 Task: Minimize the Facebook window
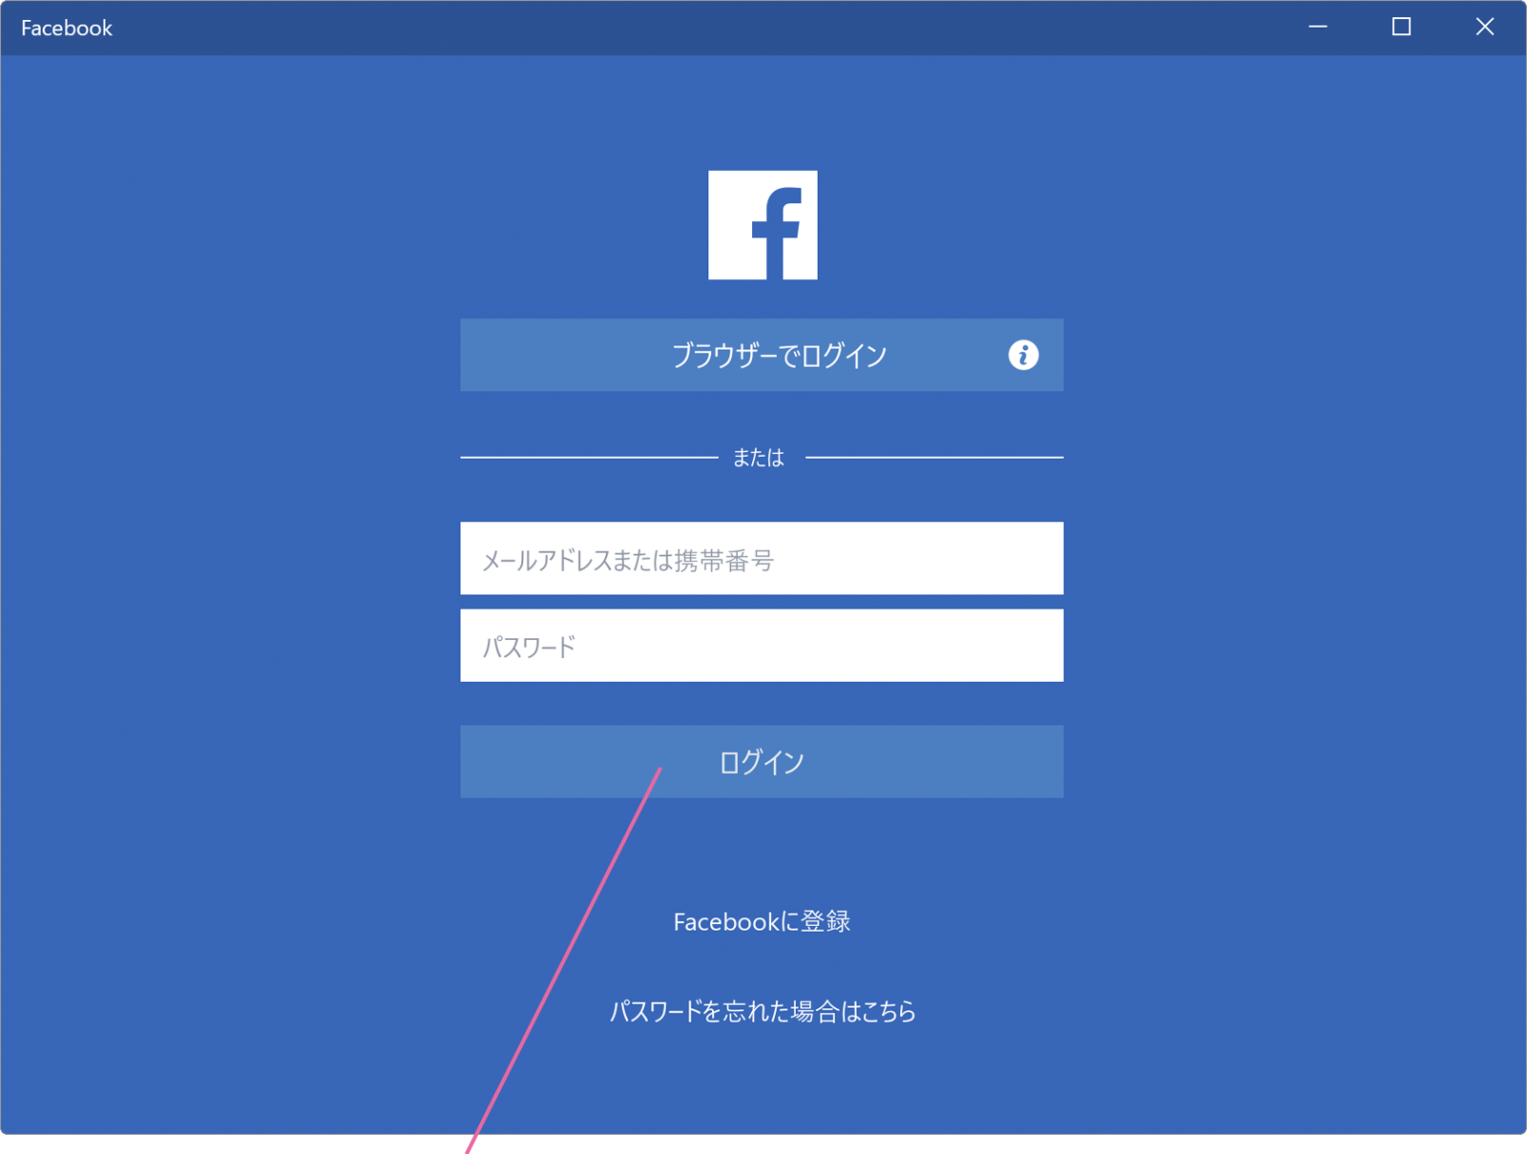coord(1318,27)
